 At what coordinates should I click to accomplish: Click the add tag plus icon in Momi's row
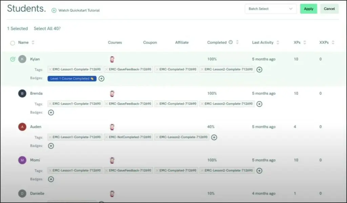[259, 170]
